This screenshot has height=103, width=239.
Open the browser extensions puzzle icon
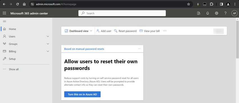click(x=211, y=4)
